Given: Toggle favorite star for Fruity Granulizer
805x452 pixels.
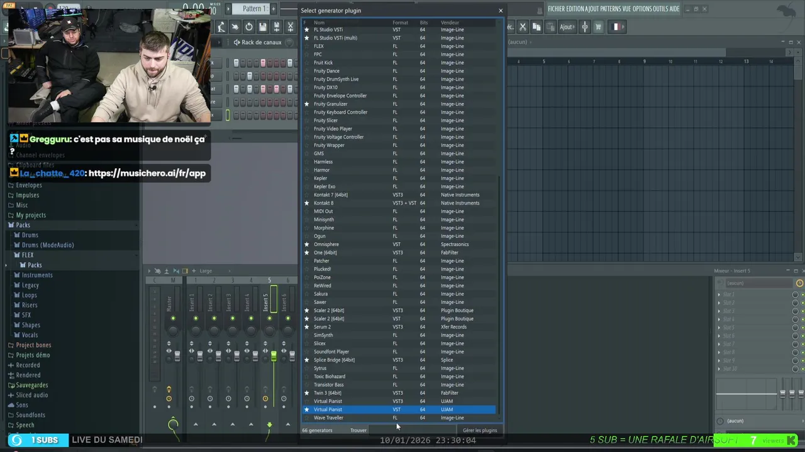Looking at the screenshot, I should point(307,104).
